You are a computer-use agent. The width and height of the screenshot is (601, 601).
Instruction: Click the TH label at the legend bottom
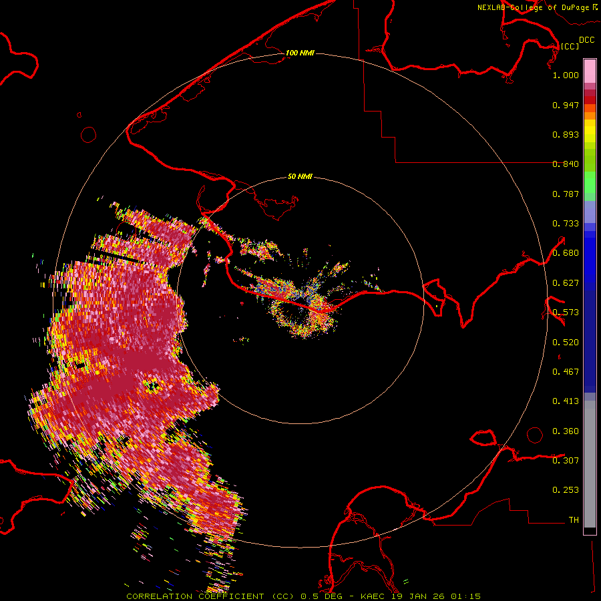574,520
